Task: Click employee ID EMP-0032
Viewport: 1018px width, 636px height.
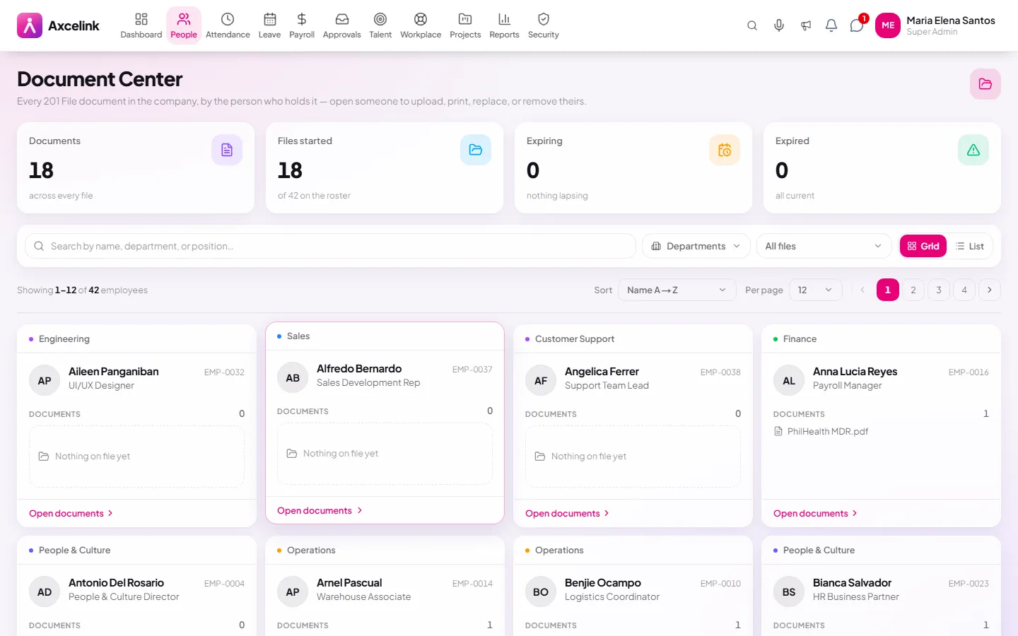Action: point(224,372)
